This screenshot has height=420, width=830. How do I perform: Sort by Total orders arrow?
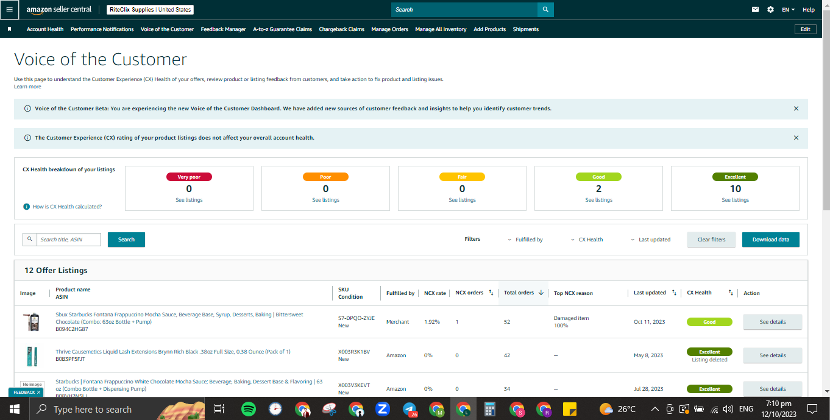541,293
